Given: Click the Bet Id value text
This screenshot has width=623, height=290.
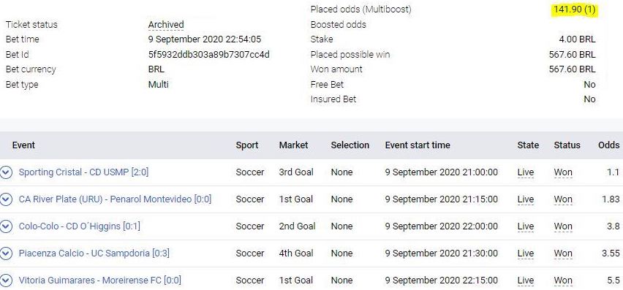Looking at the screenshot, I should pyautogui.click(x=209, y=54).
